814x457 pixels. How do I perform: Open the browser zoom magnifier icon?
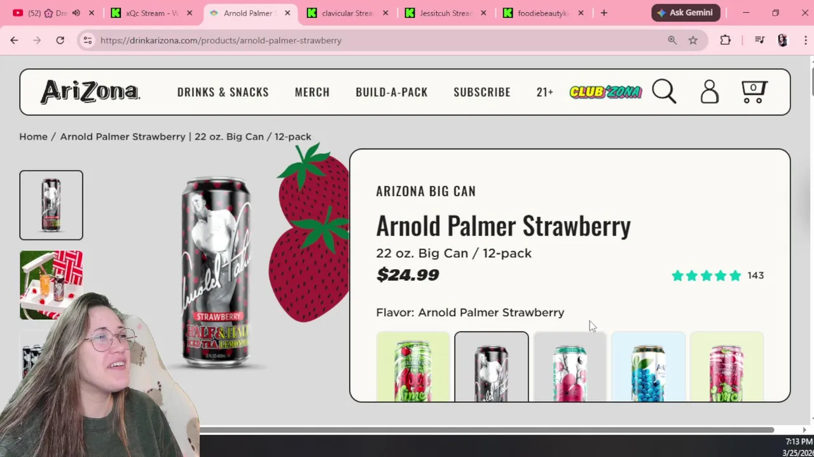(x=672, y=40)
